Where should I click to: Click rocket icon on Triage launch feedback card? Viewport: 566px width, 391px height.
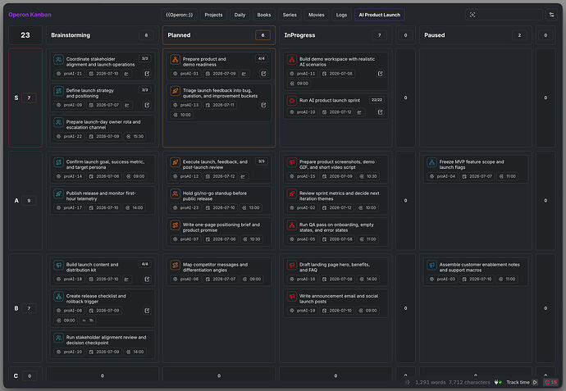click(175, 91)
